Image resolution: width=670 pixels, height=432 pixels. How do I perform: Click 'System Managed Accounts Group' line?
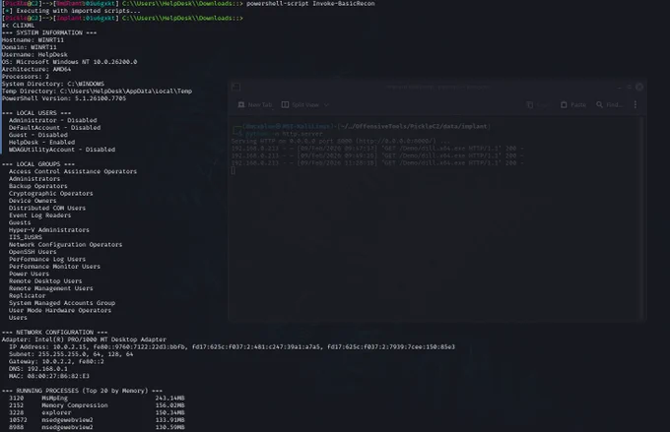click(x=62, y=303)
